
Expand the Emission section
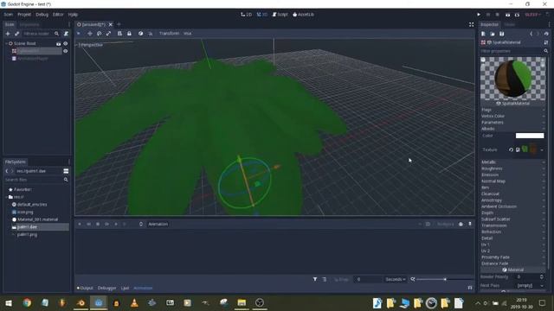(x=512, y=175)
